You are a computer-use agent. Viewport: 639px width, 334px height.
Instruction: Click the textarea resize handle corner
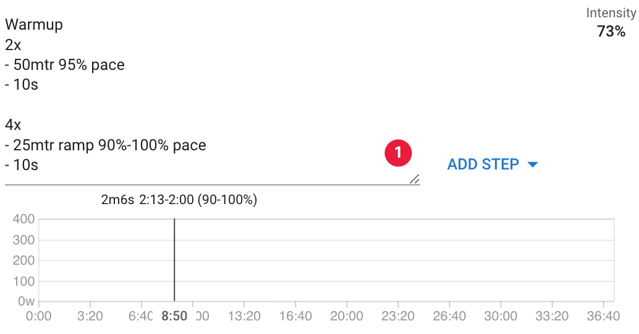pos(415,179)
